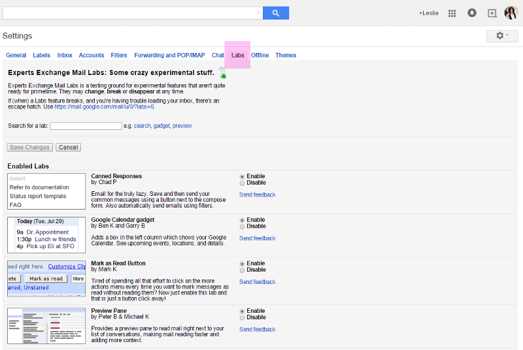This screenshot has width=523, height=350.
Task: Switch to the Filters tab
Action: pyautogui.click(x=119, y=56)
